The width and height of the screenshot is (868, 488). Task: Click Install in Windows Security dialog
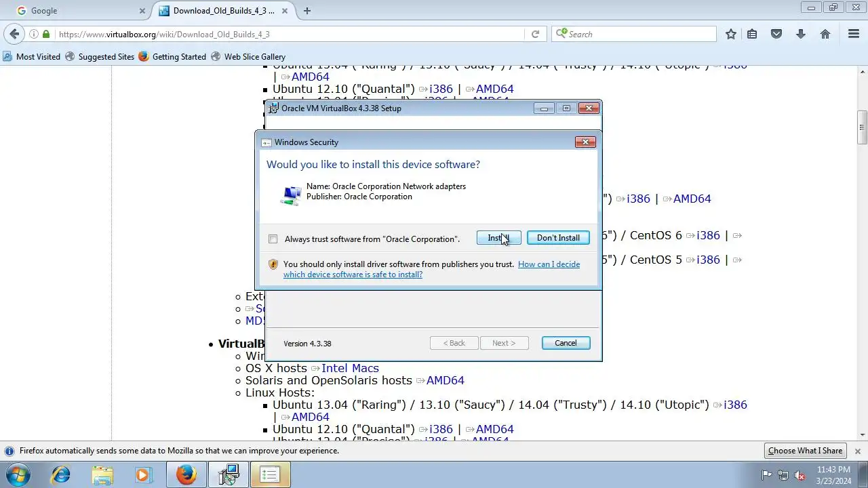(x=498, y=238)
